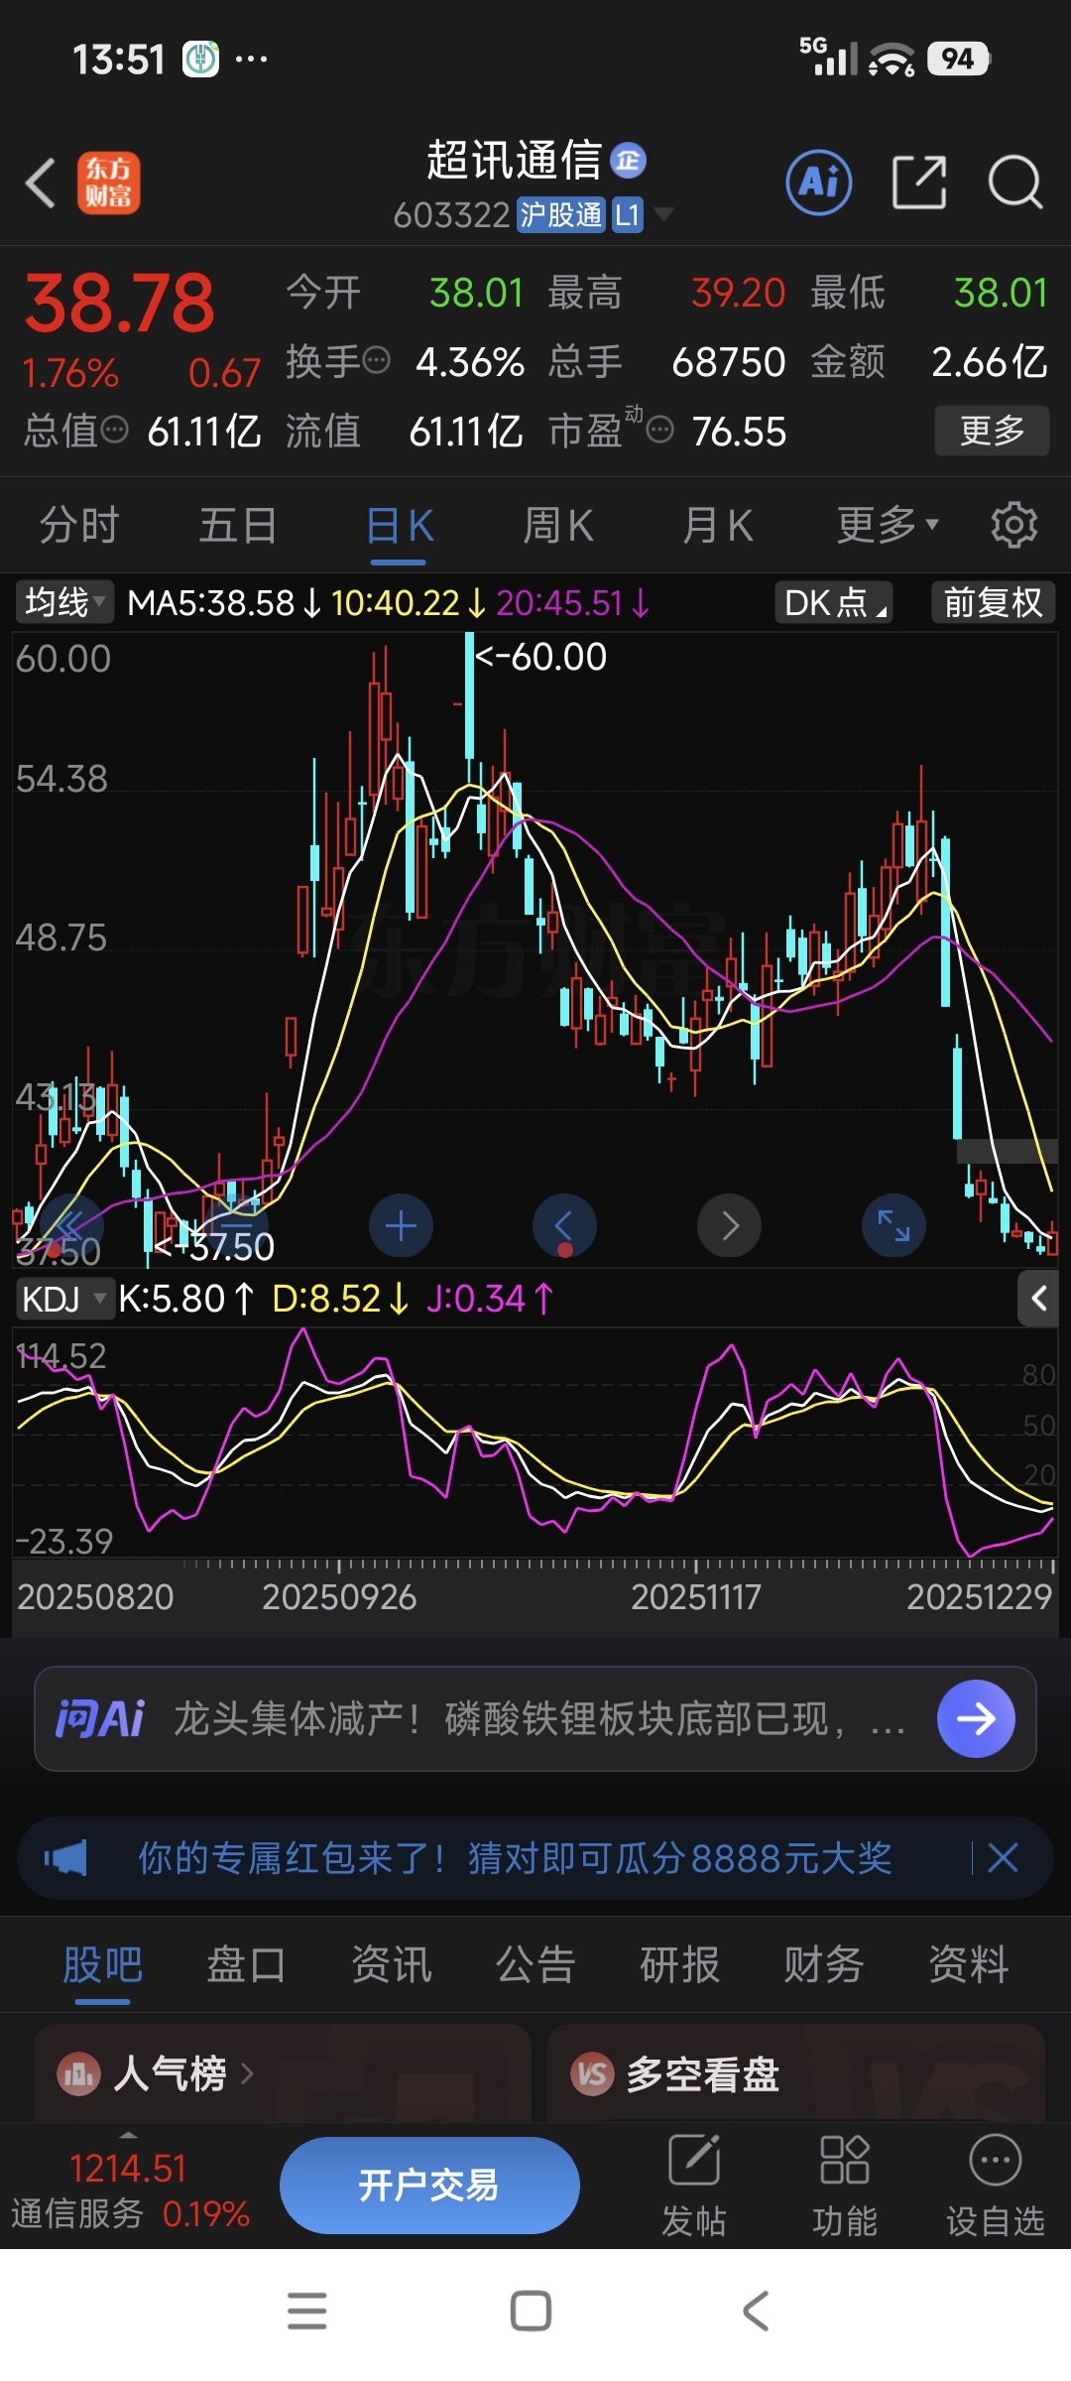This screenshot has height=2381, width=1071.
Task: Tap the 开户交易 button
Action: pos(429,2186)
